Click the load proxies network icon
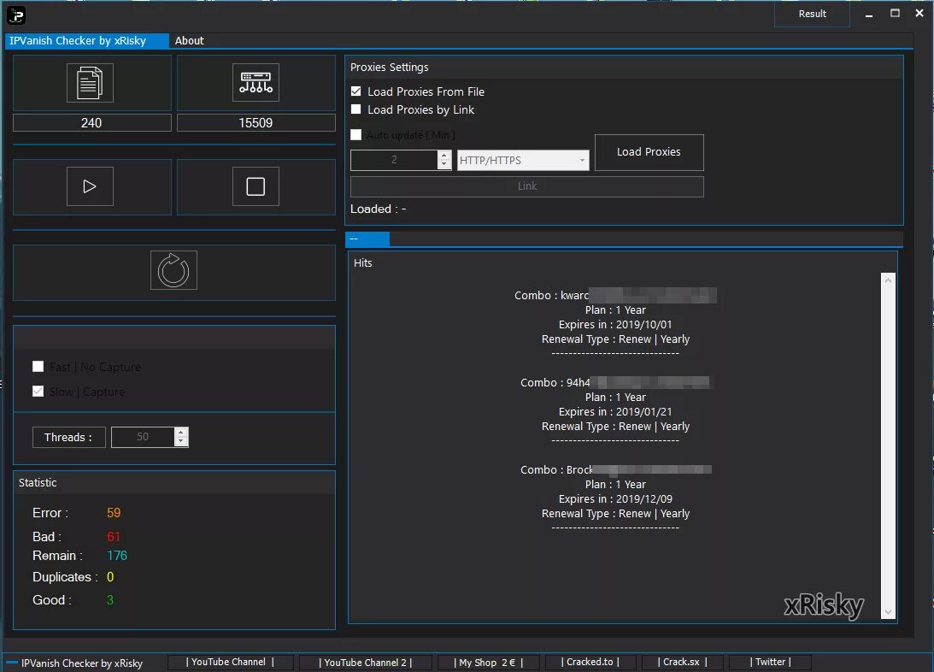The image size is (934, 672). 256,83
